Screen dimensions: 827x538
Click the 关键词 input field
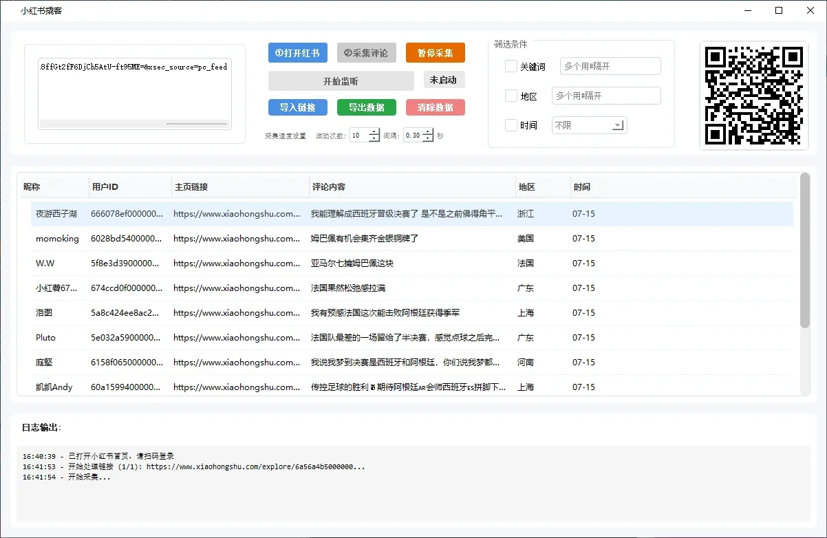(610, 66)
